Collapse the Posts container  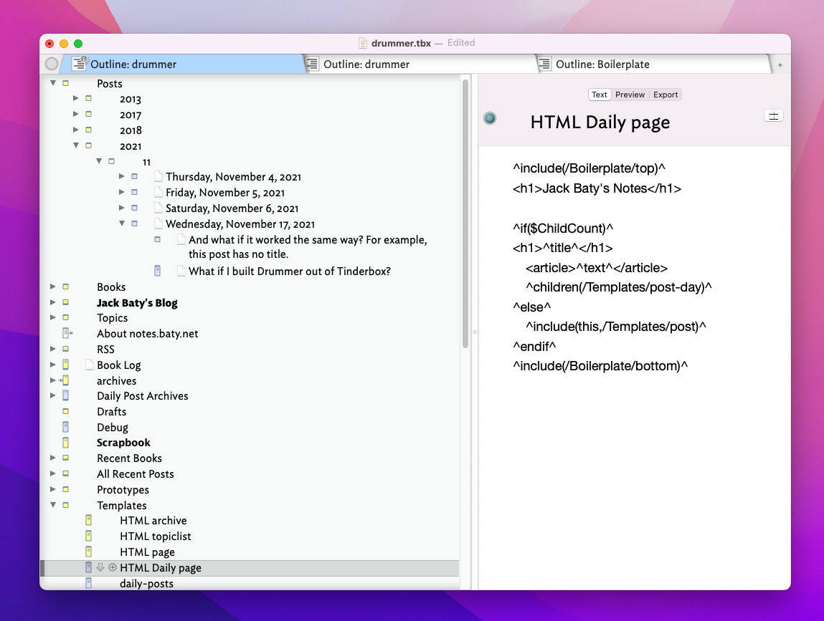(53, 84)
